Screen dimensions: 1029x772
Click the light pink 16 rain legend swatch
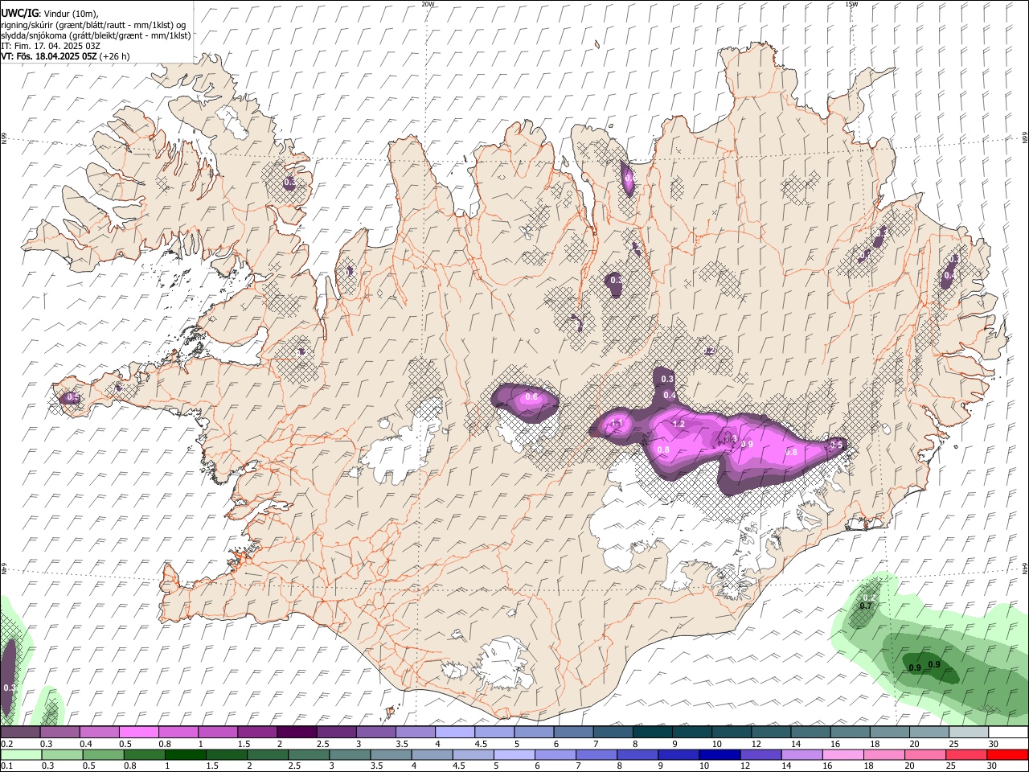[x=842, y=755]
